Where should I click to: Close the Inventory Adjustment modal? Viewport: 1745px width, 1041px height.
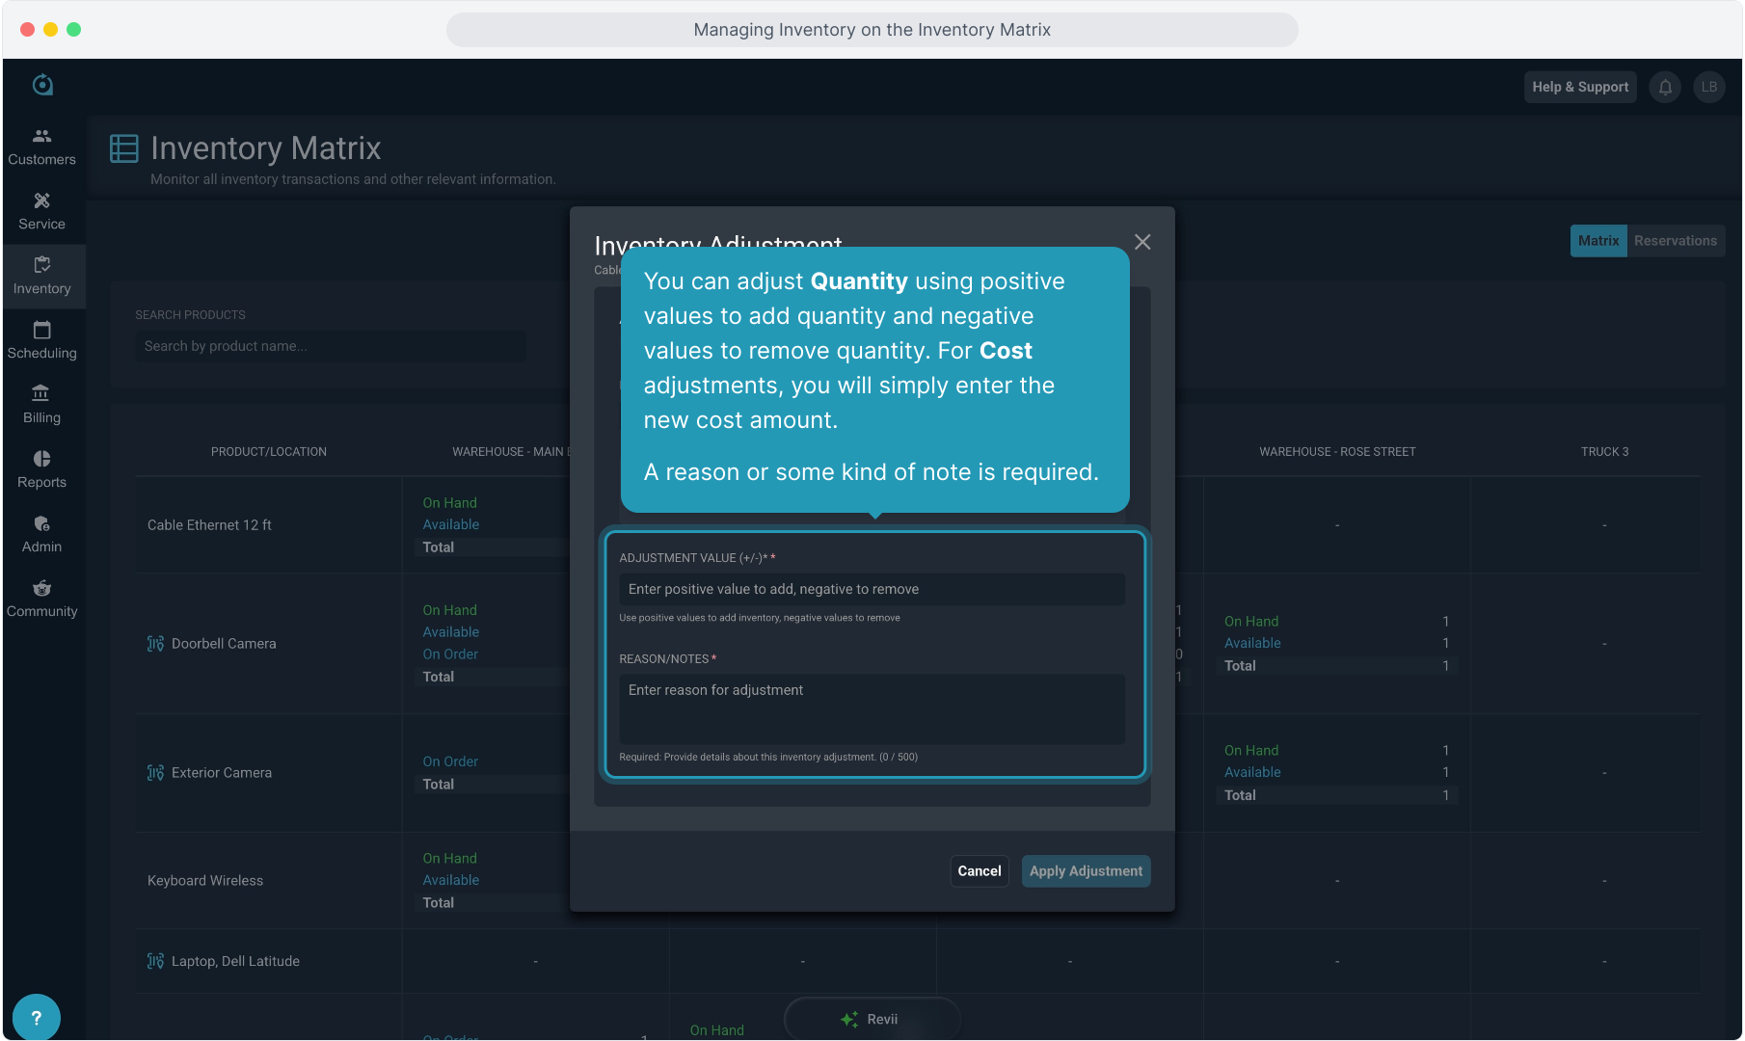(1142, 242)
